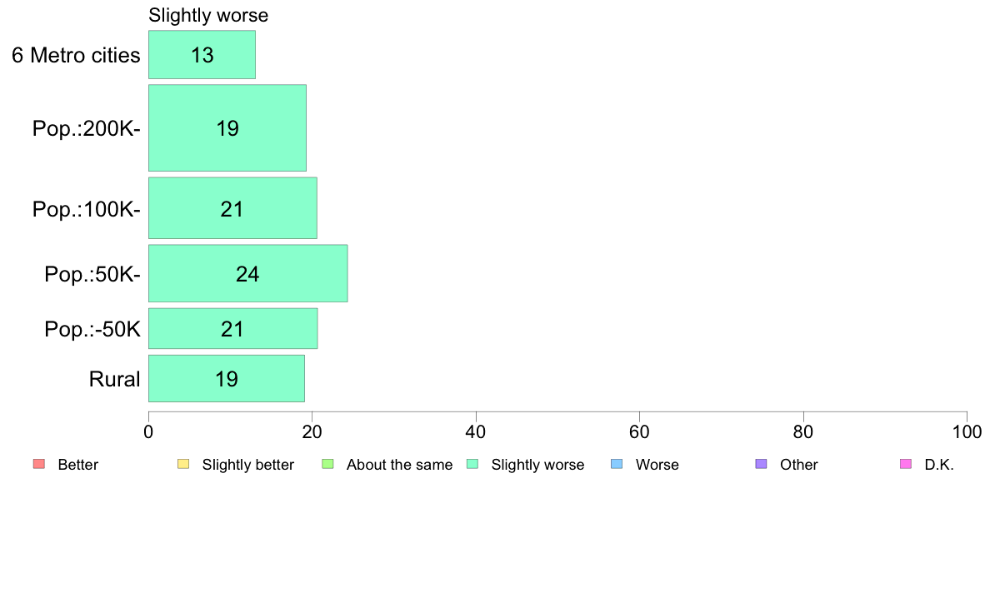The image size is (990, 613).
Task: Click the Other purple legend swatch
Action: pos(762,464)
